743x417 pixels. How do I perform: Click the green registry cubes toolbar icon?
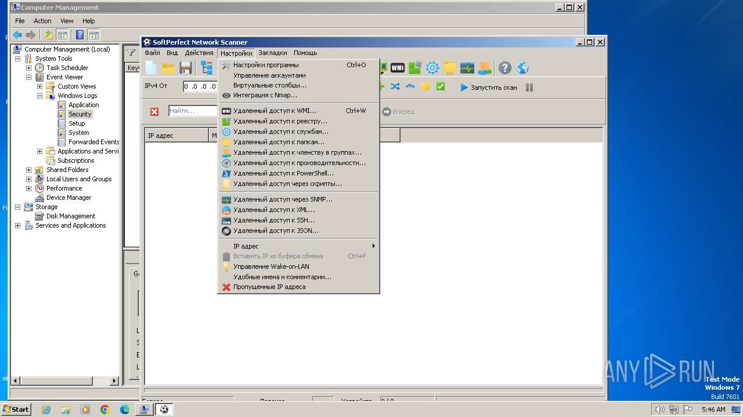[414, 68]
